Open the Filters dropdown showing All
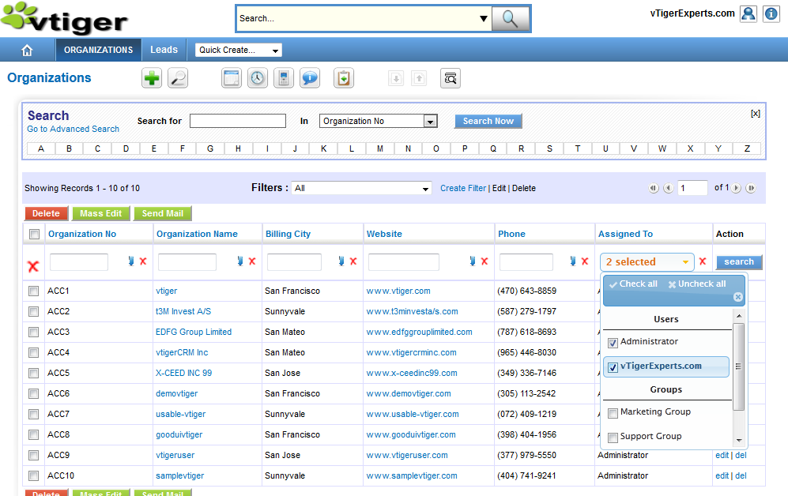 361,188
